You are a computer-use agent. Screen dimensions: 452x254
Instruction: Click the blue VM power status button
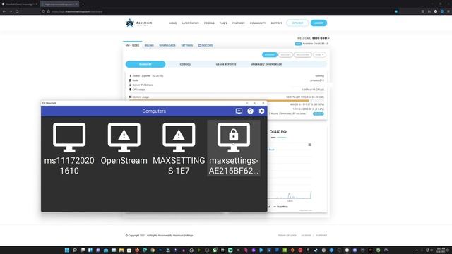[x=270, y=55]
